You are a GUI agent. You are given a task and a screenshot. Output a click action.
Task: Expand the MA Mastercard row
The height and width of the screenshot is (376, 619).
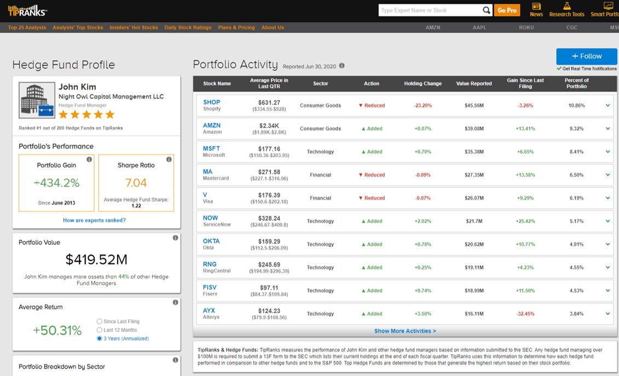(608, 175)
